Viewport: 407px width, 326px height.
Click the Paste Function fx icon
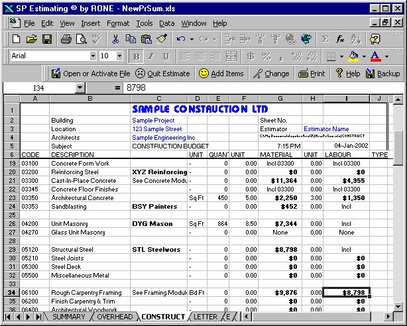click(x=340, y=39)
